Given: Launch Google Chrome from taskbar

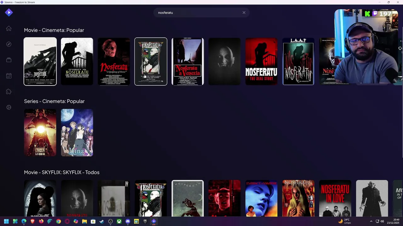Looking at the screenshot, I should 59,221.
